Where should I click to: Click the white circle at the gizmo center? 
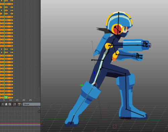(94, 86)
